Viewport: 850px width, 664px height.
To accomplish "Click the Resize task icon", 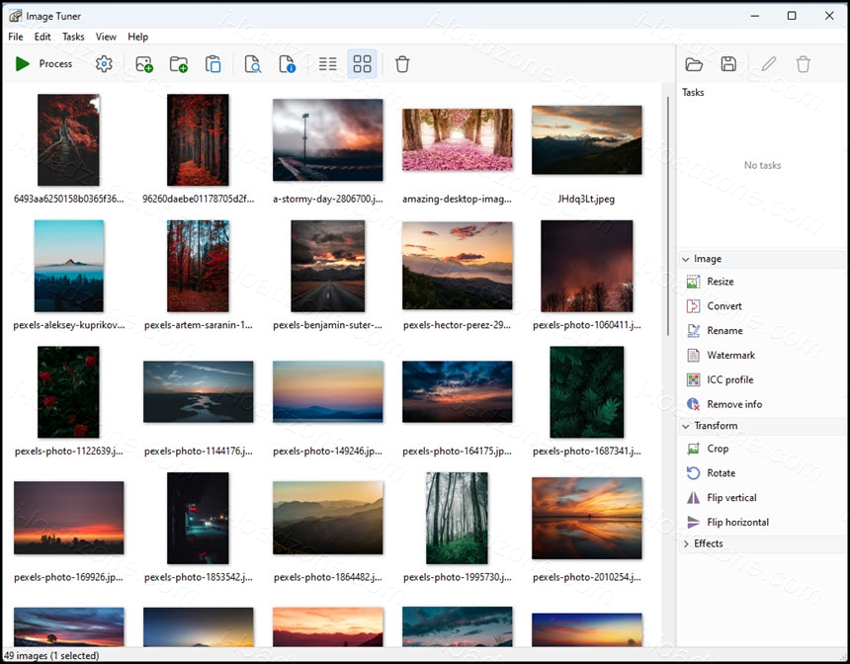I will pos(693,282).
